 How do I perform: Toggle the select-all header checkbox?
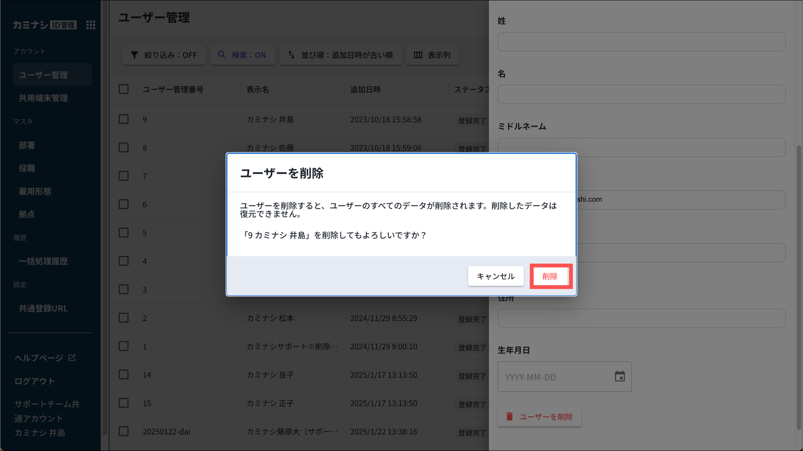point(124,89)
